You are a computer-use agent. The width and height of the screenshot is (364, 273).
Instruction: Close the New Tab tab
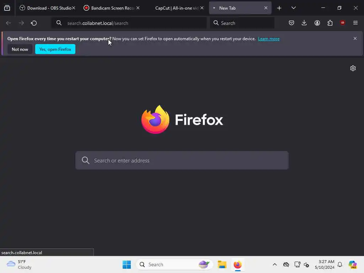pyautogui.click(x=266, y=8)
